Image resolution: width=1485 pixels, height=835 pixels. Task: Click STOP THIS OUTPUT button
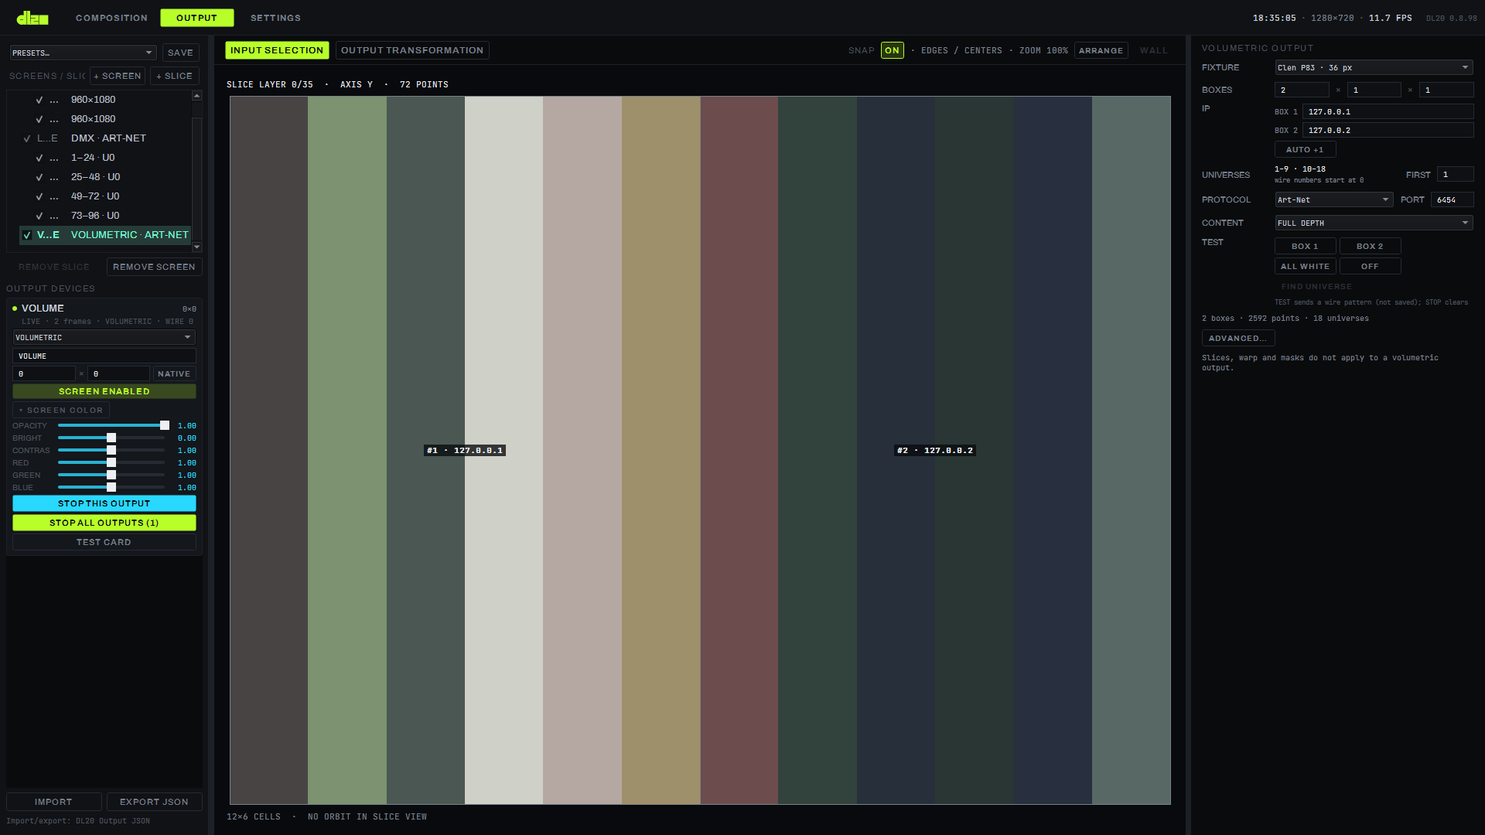pyautogui.click(x=104, y=503)
